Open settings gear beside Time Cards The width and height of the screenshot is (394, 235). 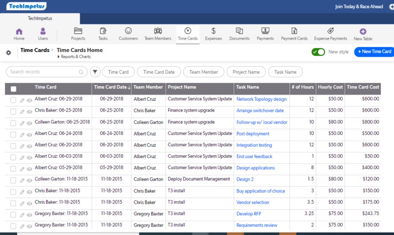[8, 52]
